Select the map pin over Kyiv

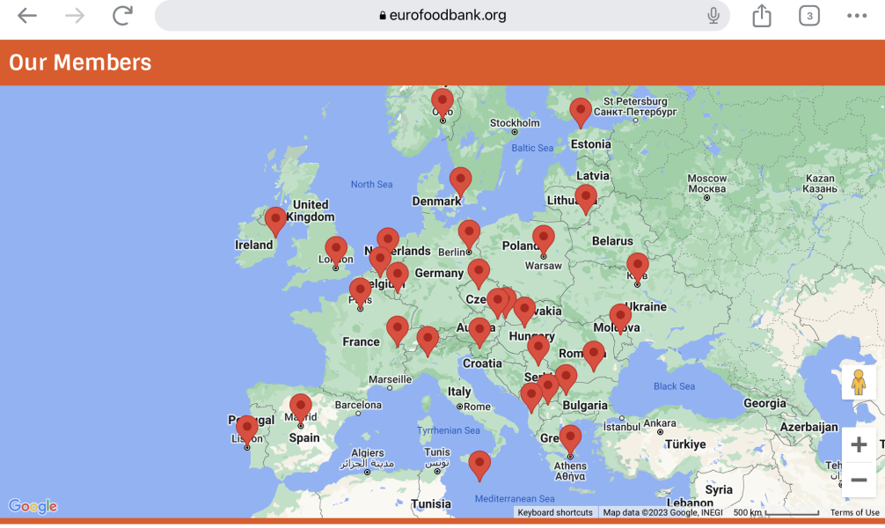[x=638, y=268]
